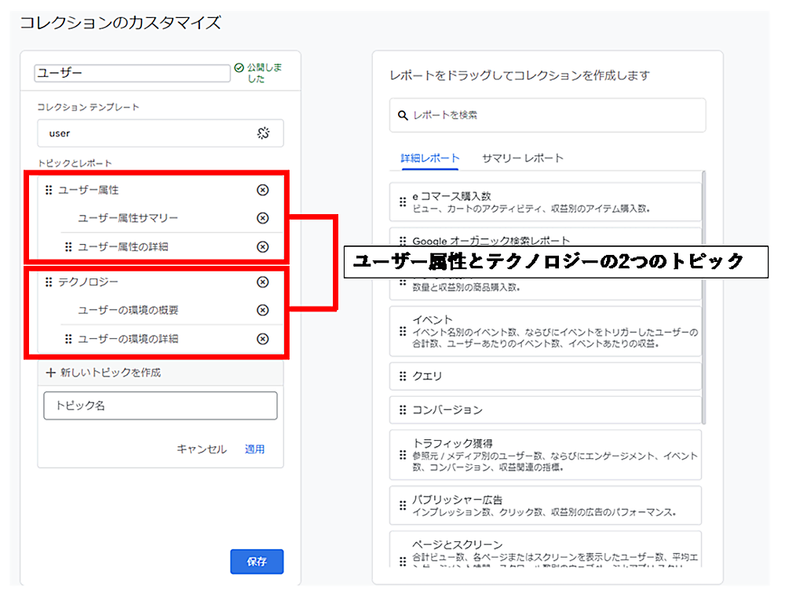The height and width of the screenshot is (600, 785).
Task: Click the collection name field ユーザー
Action: (130, 73)
